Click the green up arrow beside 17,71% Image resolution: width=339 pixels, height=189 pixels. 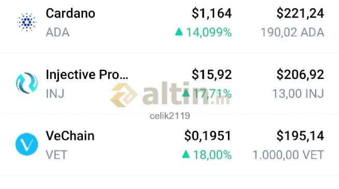186,93
